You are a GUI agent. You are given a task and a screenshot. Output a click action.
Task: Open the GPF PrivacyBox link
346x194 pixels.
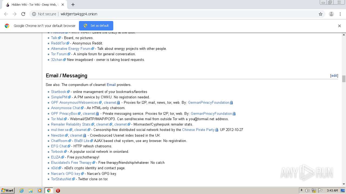pyautogui.click(x=64, y=113)
